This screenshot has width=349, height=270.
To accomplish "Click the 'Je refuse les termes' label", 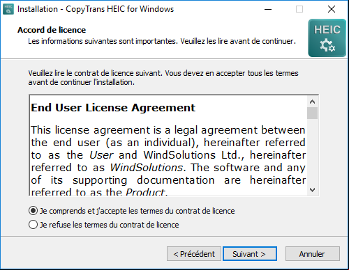I will [109, 225].
